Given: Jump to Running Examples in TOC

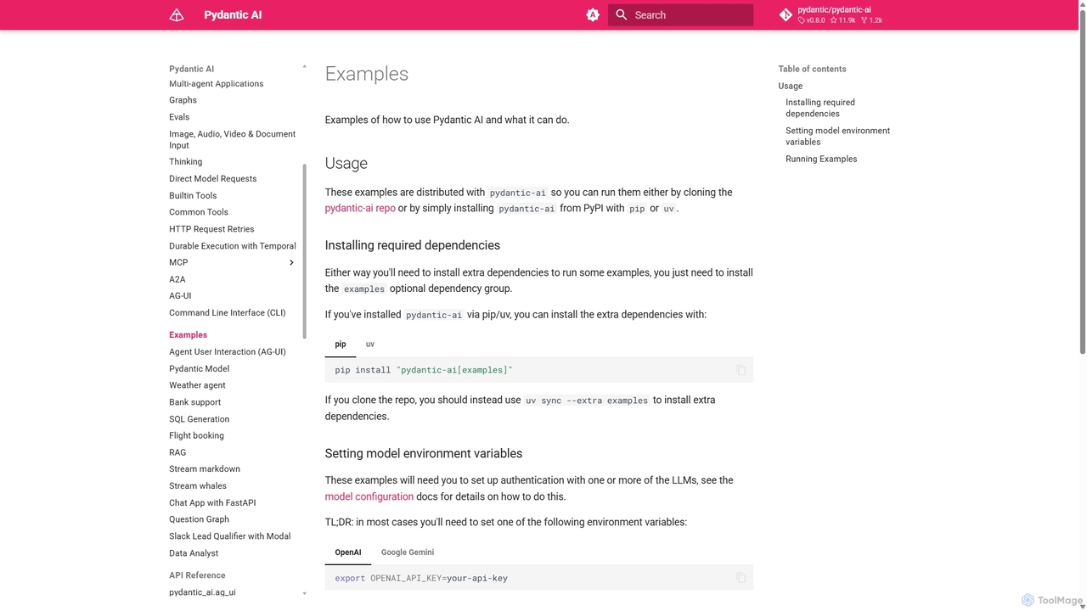Looking at the screenshot, I should 821,159.
